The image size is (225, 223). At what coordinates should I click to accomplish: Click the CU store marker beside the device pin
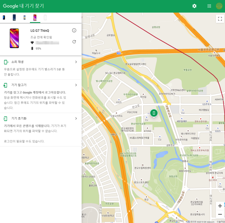tap(147, 117)
